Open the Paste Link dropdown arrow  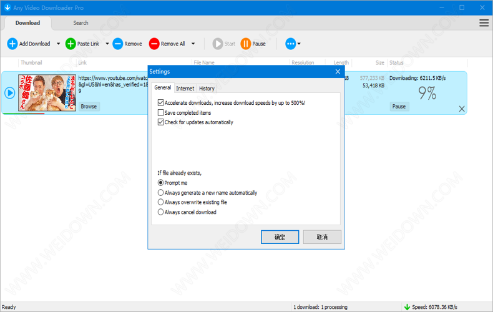tap(107, 44)
